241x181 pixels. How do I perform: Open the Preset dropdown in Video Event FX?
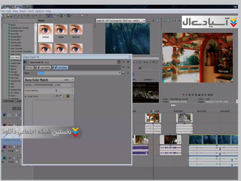coord(120,73)
